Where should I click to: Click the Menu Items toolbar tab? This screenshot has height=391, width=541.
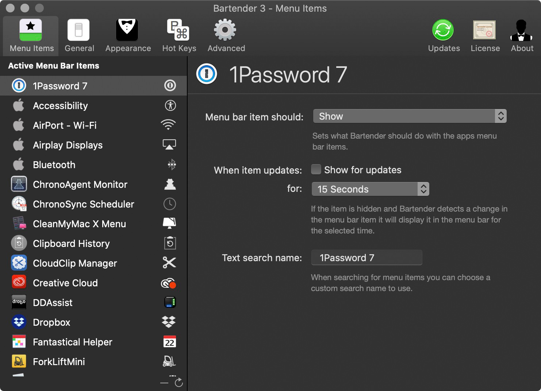tap(31, 36)
